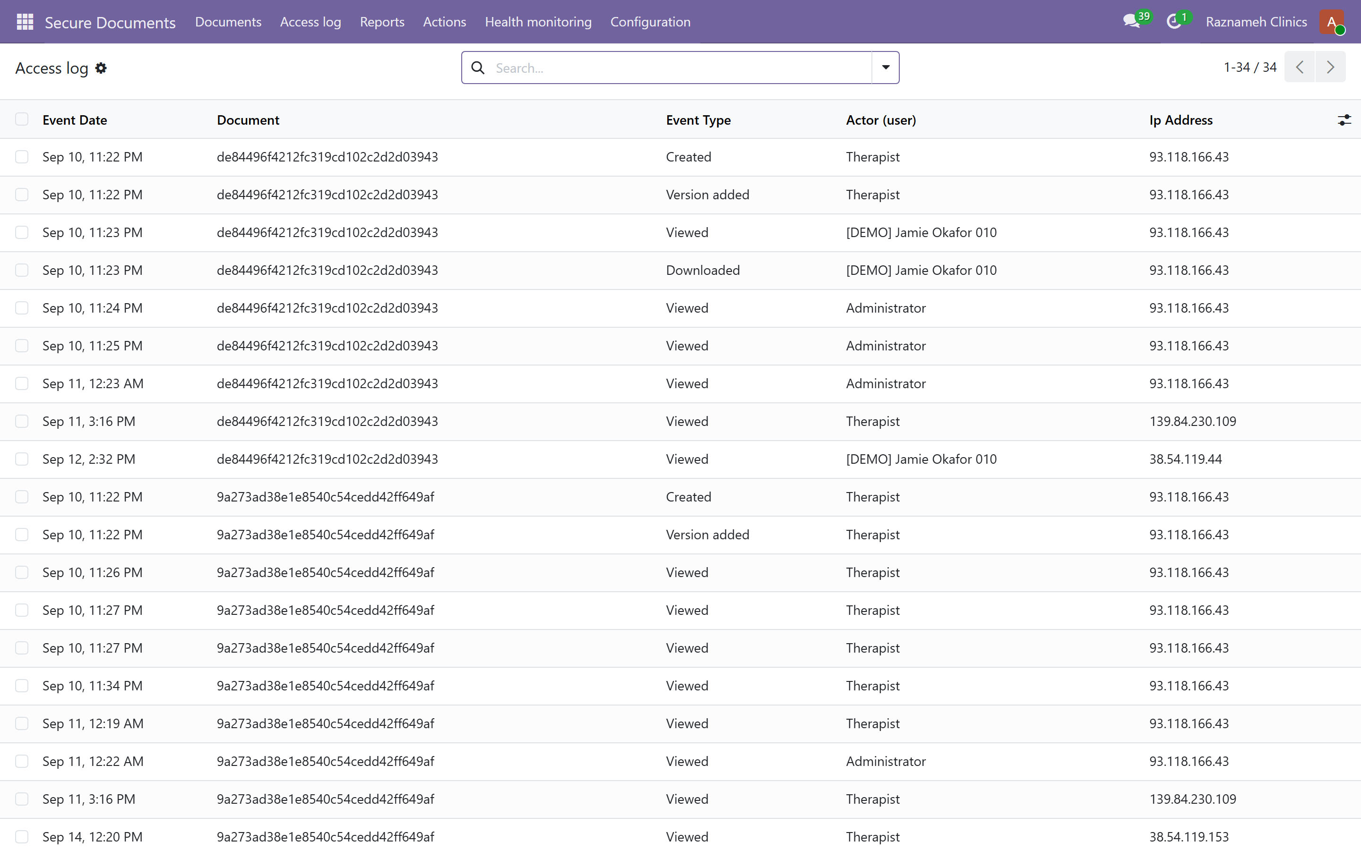This screenshot has width=1361, height=850.
Task: Open the Sep 11, 12:22 AM Administrator row
Action: [x=680, y=761]
